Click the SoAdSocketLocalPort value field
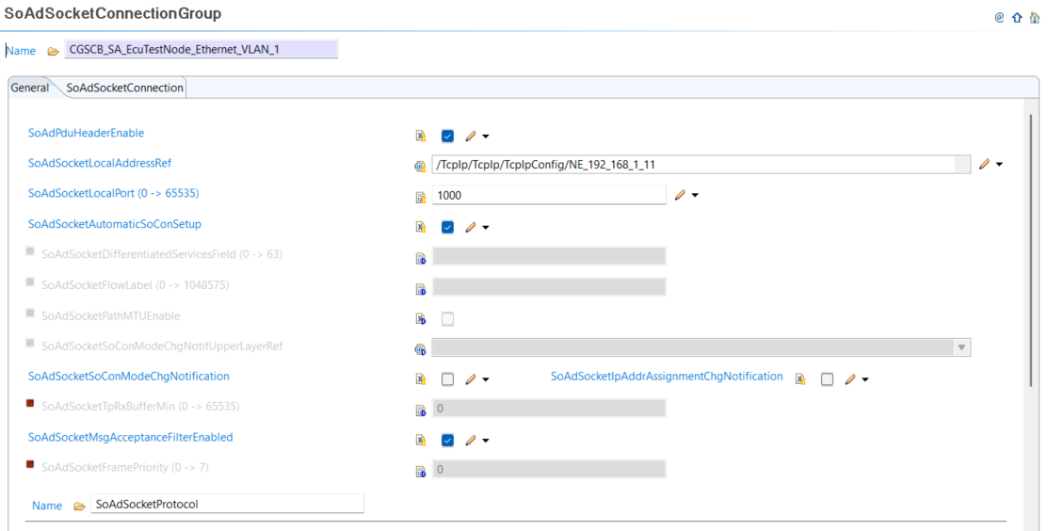Screen dimensions: 1048x531 (548, 195)
